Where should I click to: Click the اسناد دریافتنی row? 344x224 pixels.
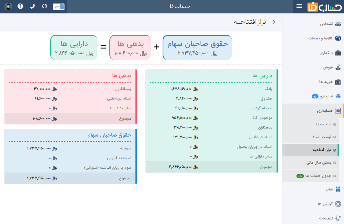click(x=211, y=137)
